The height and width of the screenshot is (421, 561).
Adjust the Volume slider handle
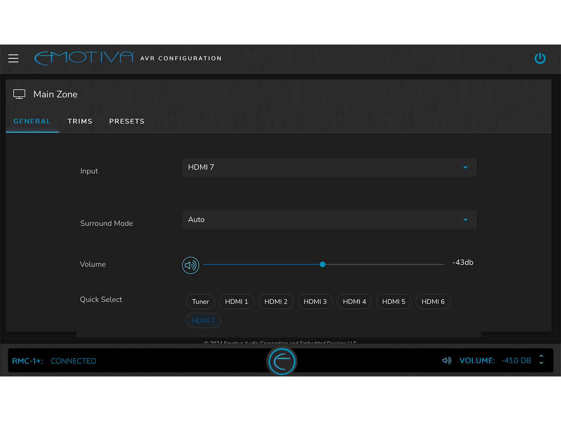(322, 264)
